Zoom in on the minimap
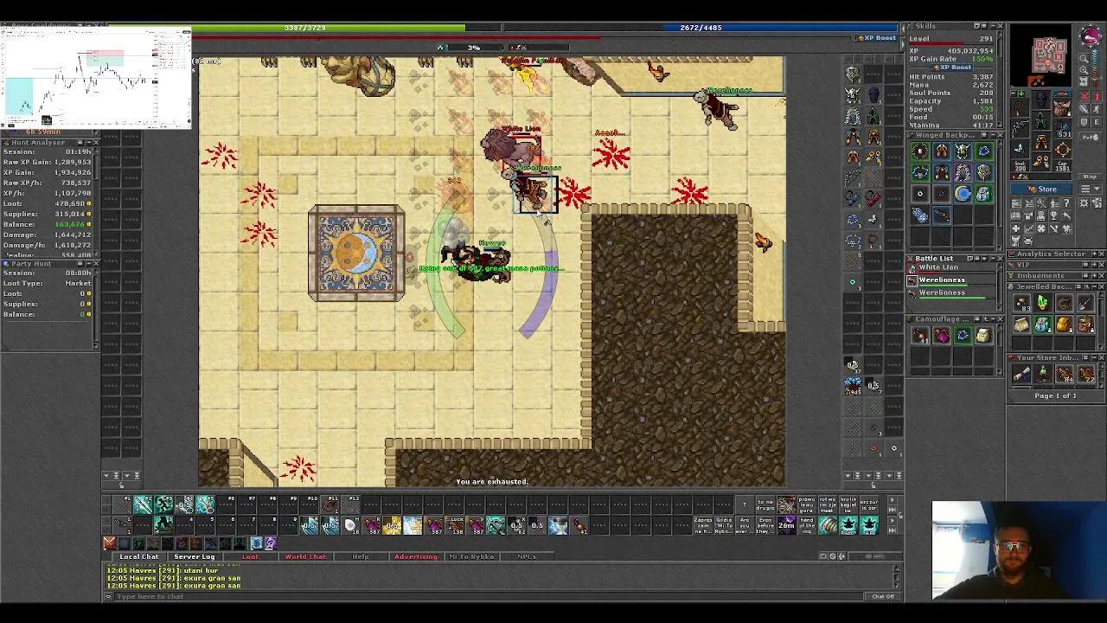Viewport: 1107px width, 623px height. [1085, 71]
